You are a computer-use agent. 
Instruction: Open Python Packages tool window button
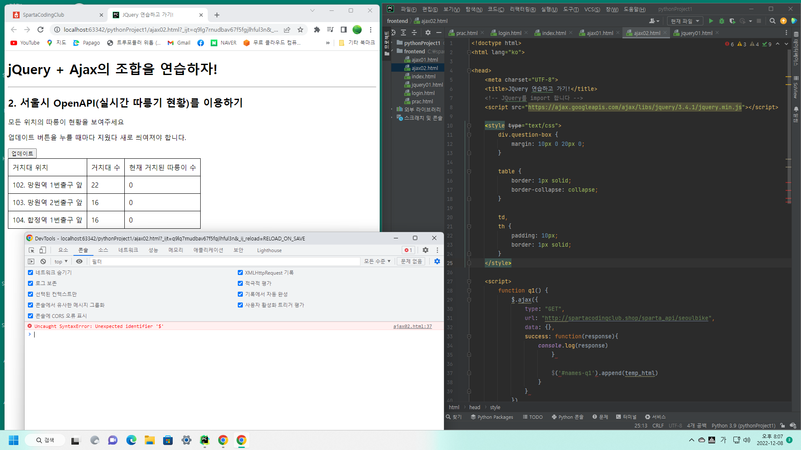pyautogui.click(x=492, y=417)
